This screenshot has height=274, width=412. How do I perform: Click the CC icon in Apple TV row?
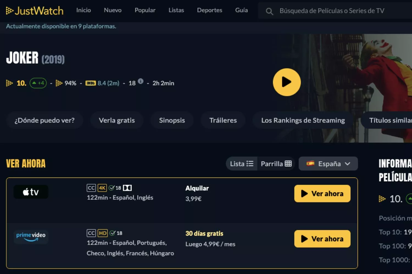(91, 188)
